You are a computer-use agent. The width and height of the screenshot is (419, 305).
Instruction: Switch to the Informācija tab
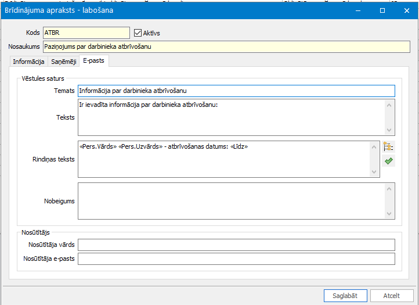coord(28,62)
